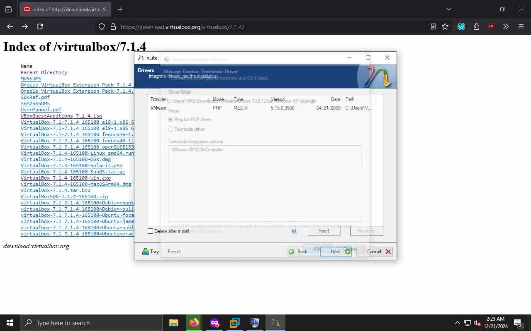The image size is (531, 331).
Task: Enable Delete after install checkbox
Action: point(151,231)
